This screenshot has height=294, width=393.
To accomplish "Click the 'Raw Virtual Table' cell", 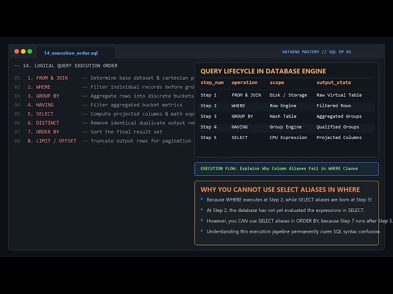I will [339, 95].
